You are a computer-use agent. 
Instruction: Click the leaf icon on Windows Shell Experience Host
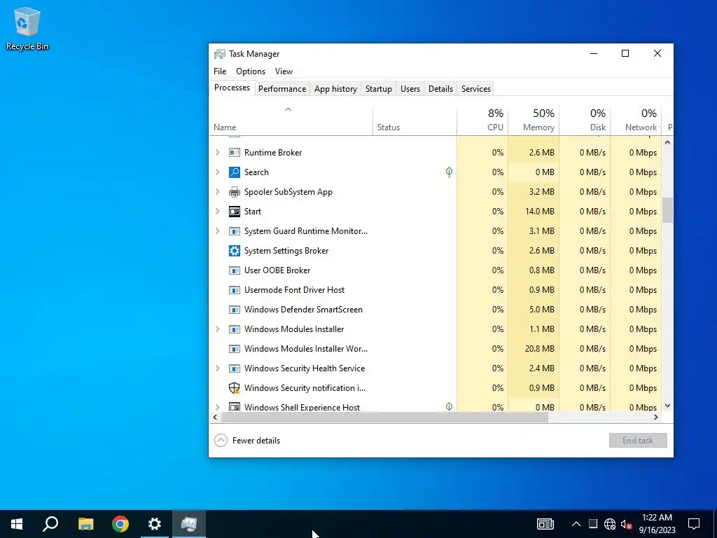(x=449, y=407)
